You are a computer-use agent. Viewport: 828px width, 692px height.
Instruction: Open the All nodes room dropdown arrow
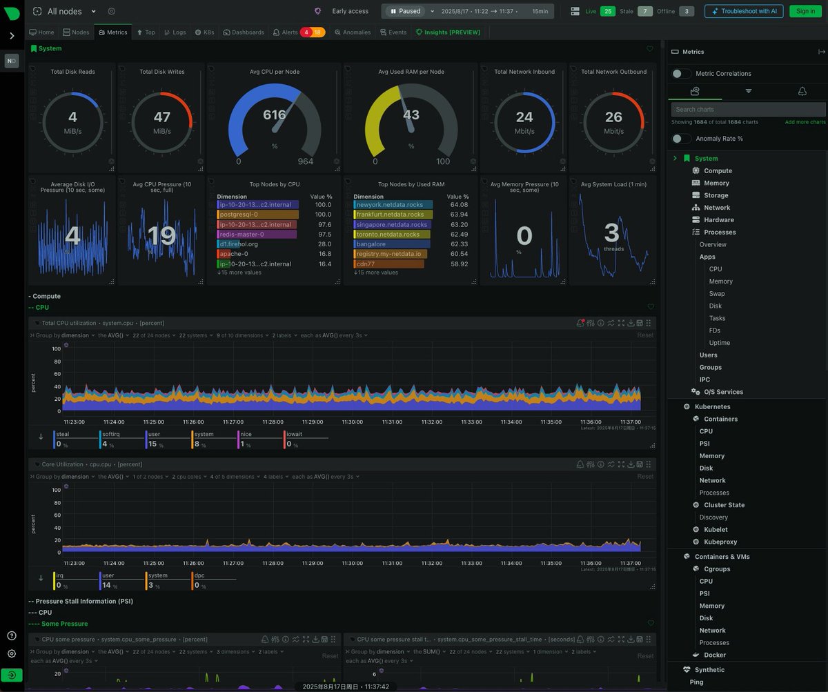tap(94, 11)
